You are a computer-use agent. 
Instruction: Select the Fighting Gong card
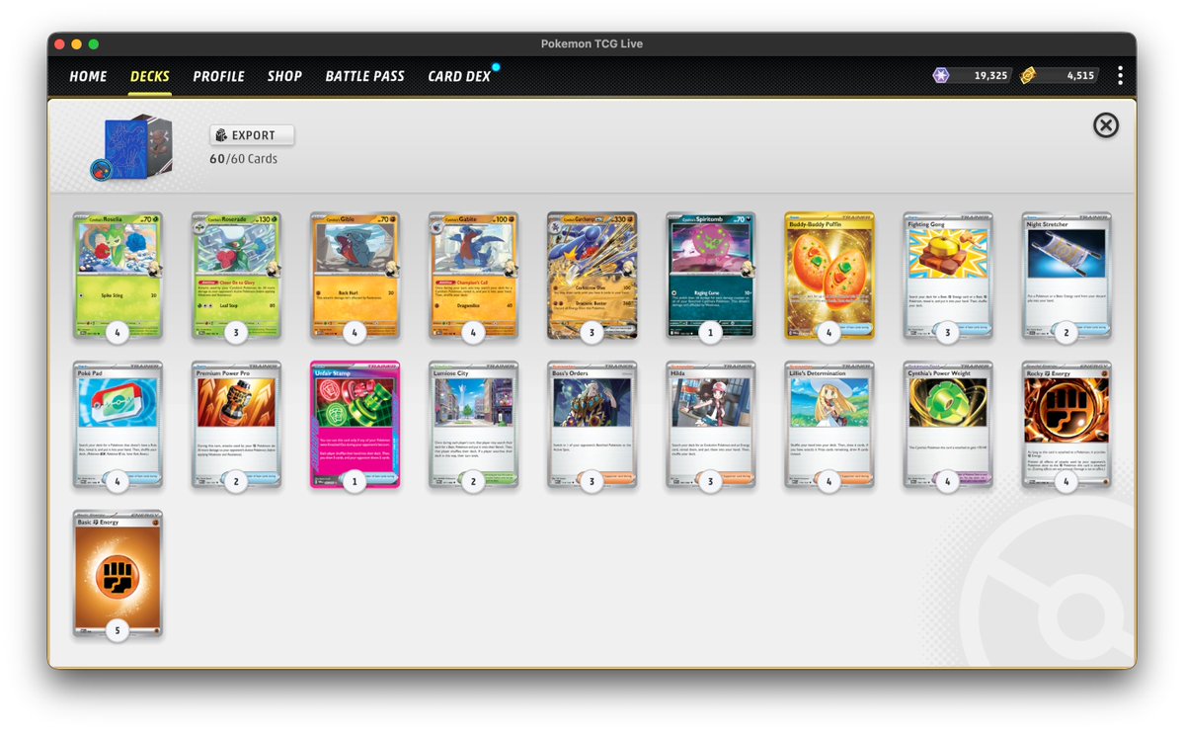[x=948, y=276]
